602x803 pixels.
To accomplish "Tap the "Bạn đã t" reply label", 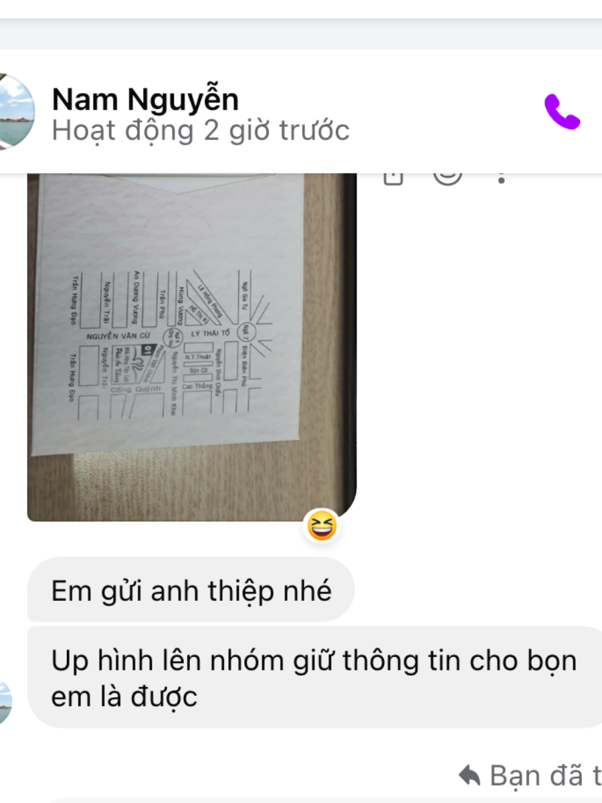I will 545,776.
